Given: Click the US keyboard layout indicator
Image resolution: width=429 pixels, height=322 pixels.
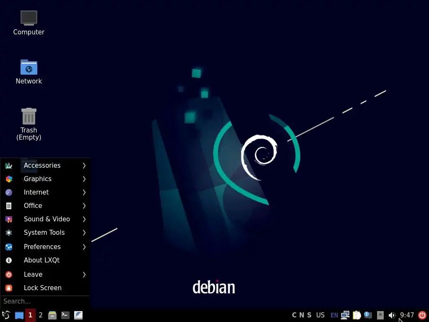Looking at the screenshot, I should coord(320,315).
